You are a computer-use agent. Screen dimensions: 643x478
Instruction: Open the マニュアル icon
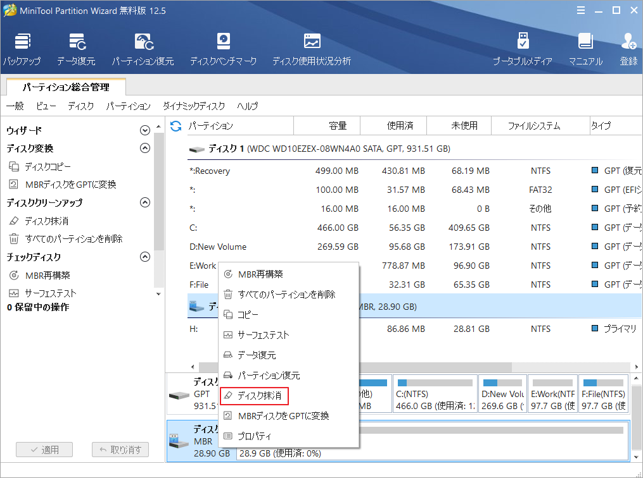[x=585, y=47]
